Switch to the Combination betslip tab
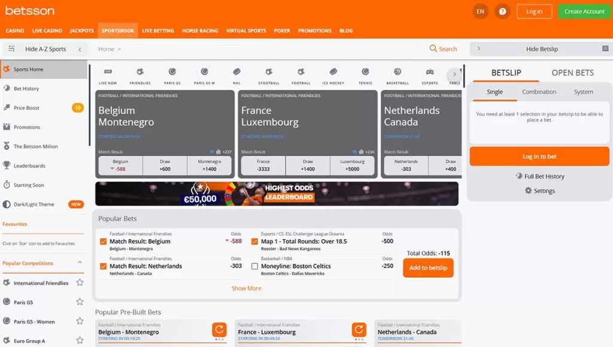Viewport: 613px width, 347px height. (x=539, y=92)
